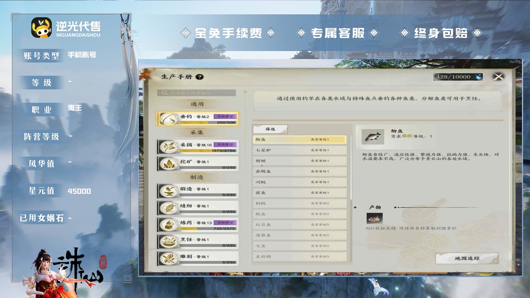The width and height of the screenshot is (530, 298).
Task: Select the 海葵鱼 row in the list
Action: (300, 235)
